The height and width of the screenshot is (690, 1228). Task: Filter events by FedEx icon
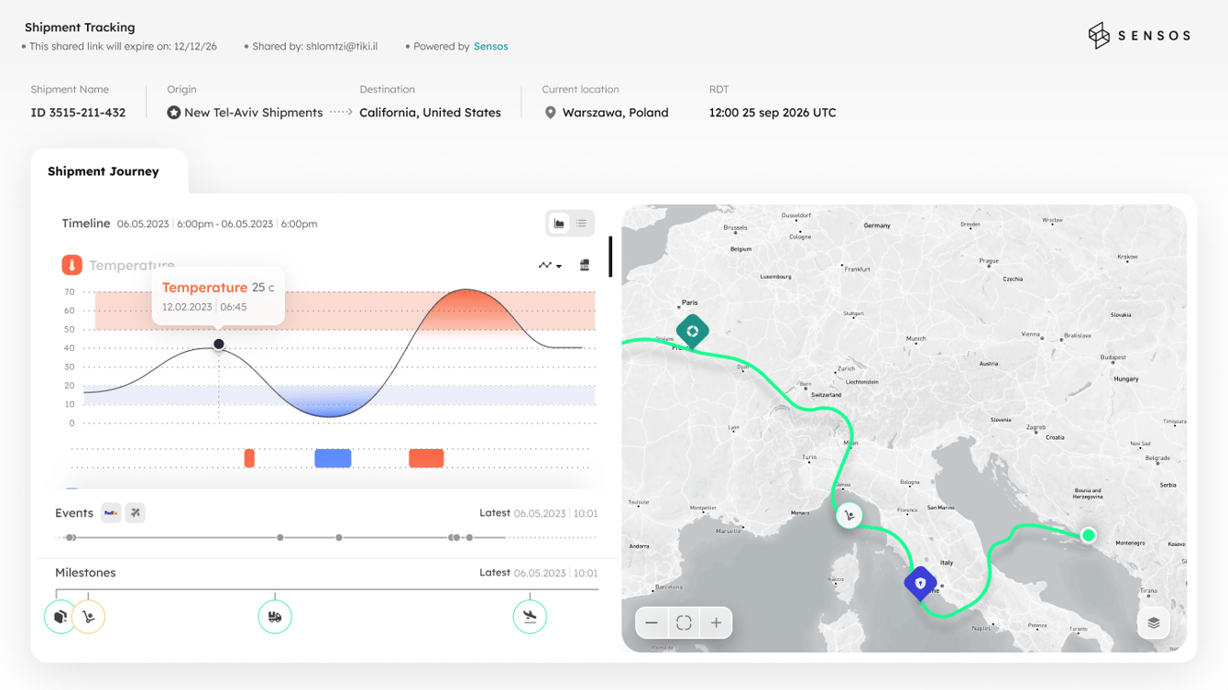(x=111, y=513)
